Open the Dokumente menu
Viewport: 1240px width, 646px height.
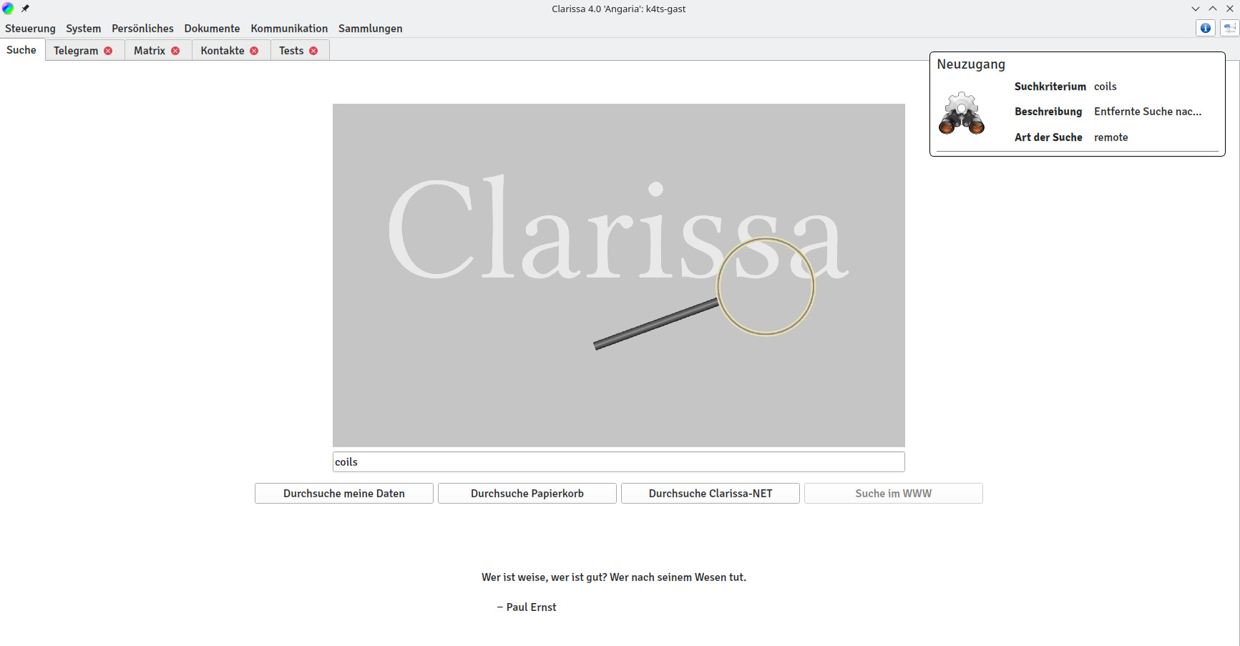pyautogui.click(x=212, y=29)
